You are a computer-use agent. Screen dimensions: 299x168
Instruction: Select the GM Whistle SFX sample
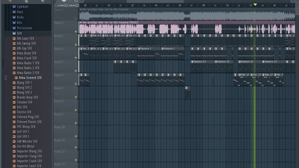pos(27,141)
